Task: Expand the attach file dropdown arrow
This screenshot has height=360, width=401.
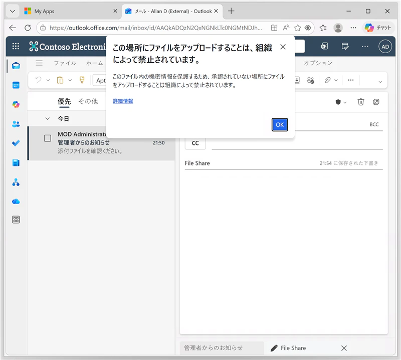Action: 336,80
